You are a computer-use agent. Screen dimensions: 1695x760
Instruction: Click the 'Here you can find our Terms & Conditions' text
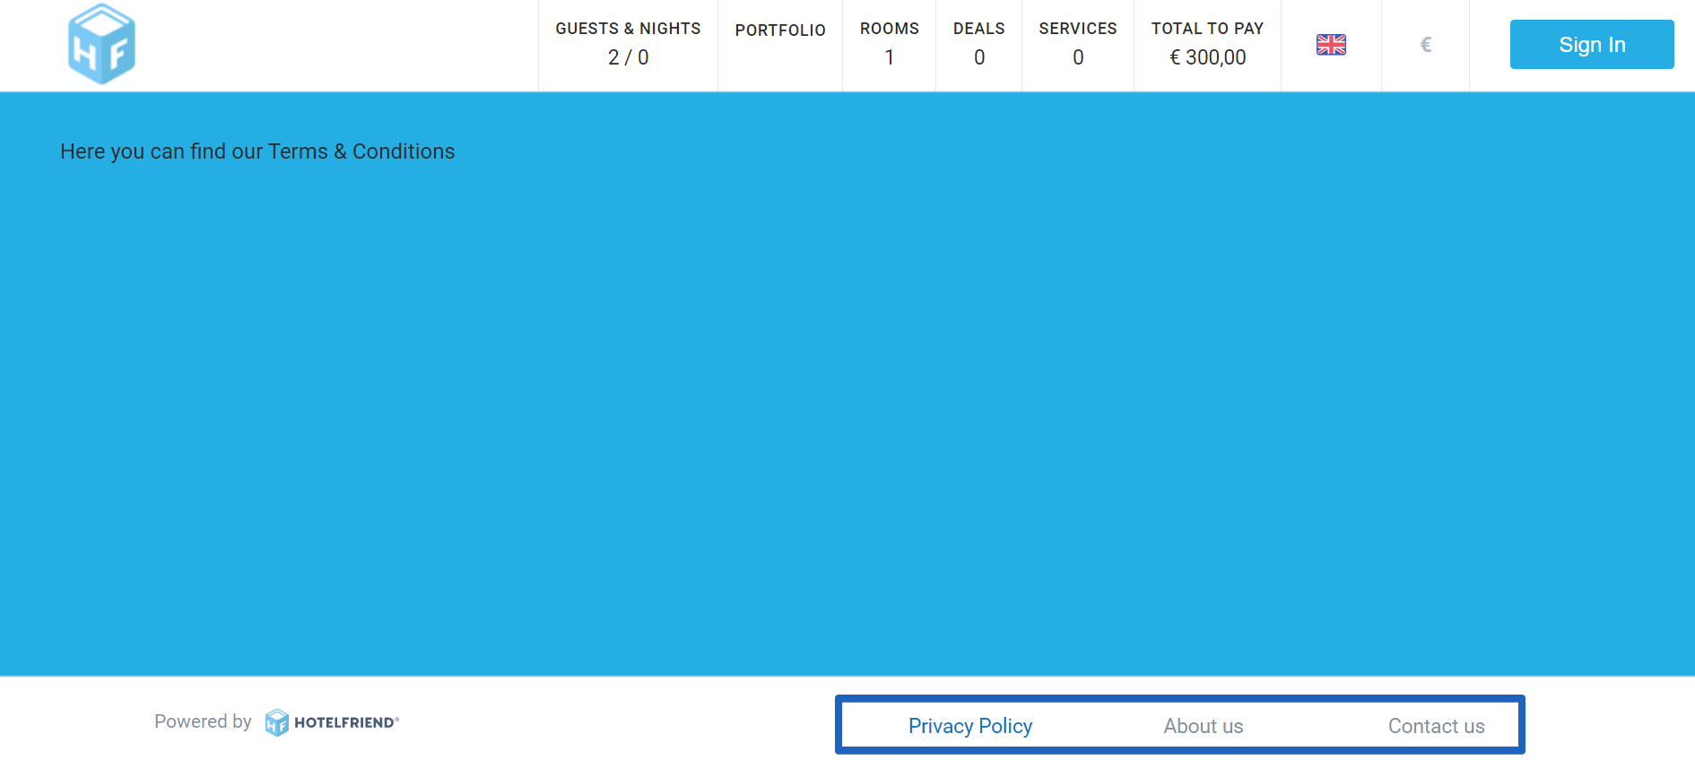[257, 151]
